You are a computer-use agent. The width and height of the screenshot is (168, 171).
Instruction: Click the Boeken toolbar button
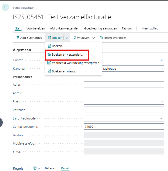coord(55,38)
